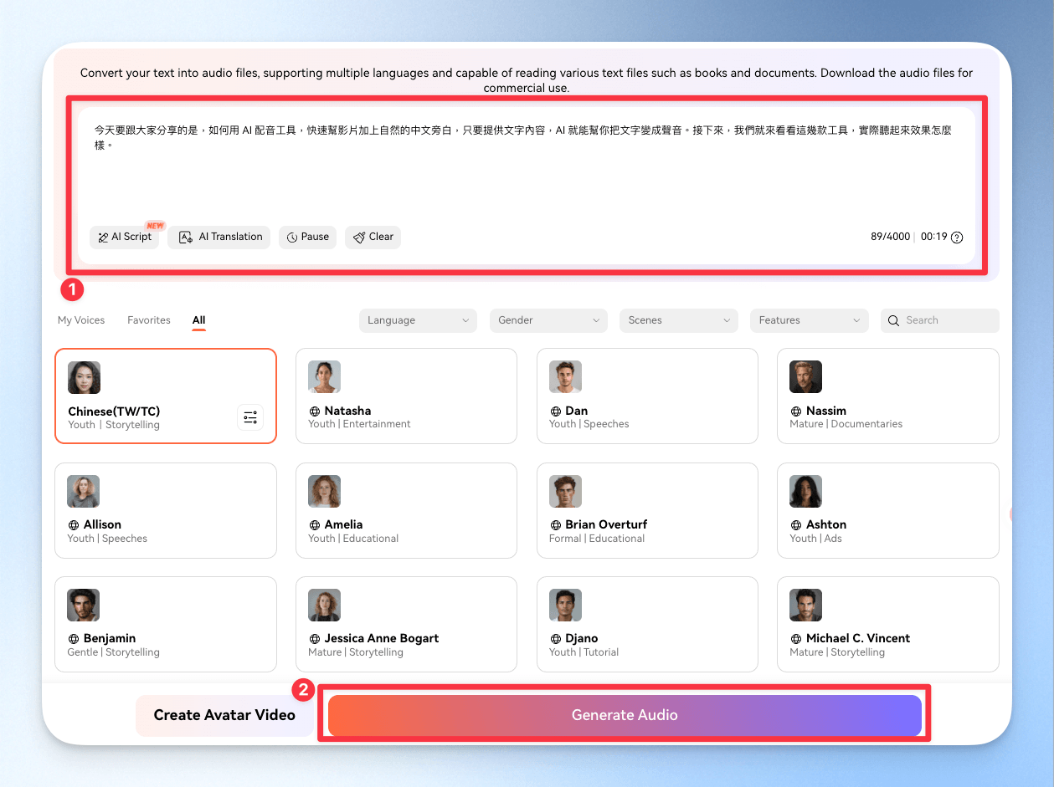Screen dimensions: 1054x787
Task: Select Nassim's avatar thumbnail
Action: pyautogui.click(x=805, y=377)
